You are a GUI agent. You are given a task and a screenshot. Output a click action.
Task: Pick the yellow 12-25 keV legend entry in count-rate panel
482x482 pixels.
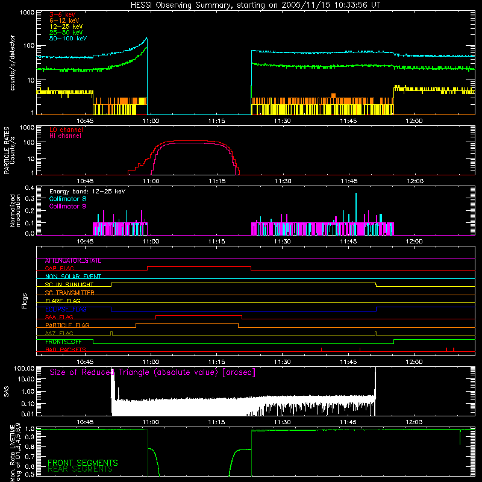[x=66, y=27]
